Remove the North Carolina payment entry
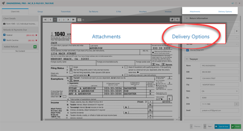 coord(36,40)
